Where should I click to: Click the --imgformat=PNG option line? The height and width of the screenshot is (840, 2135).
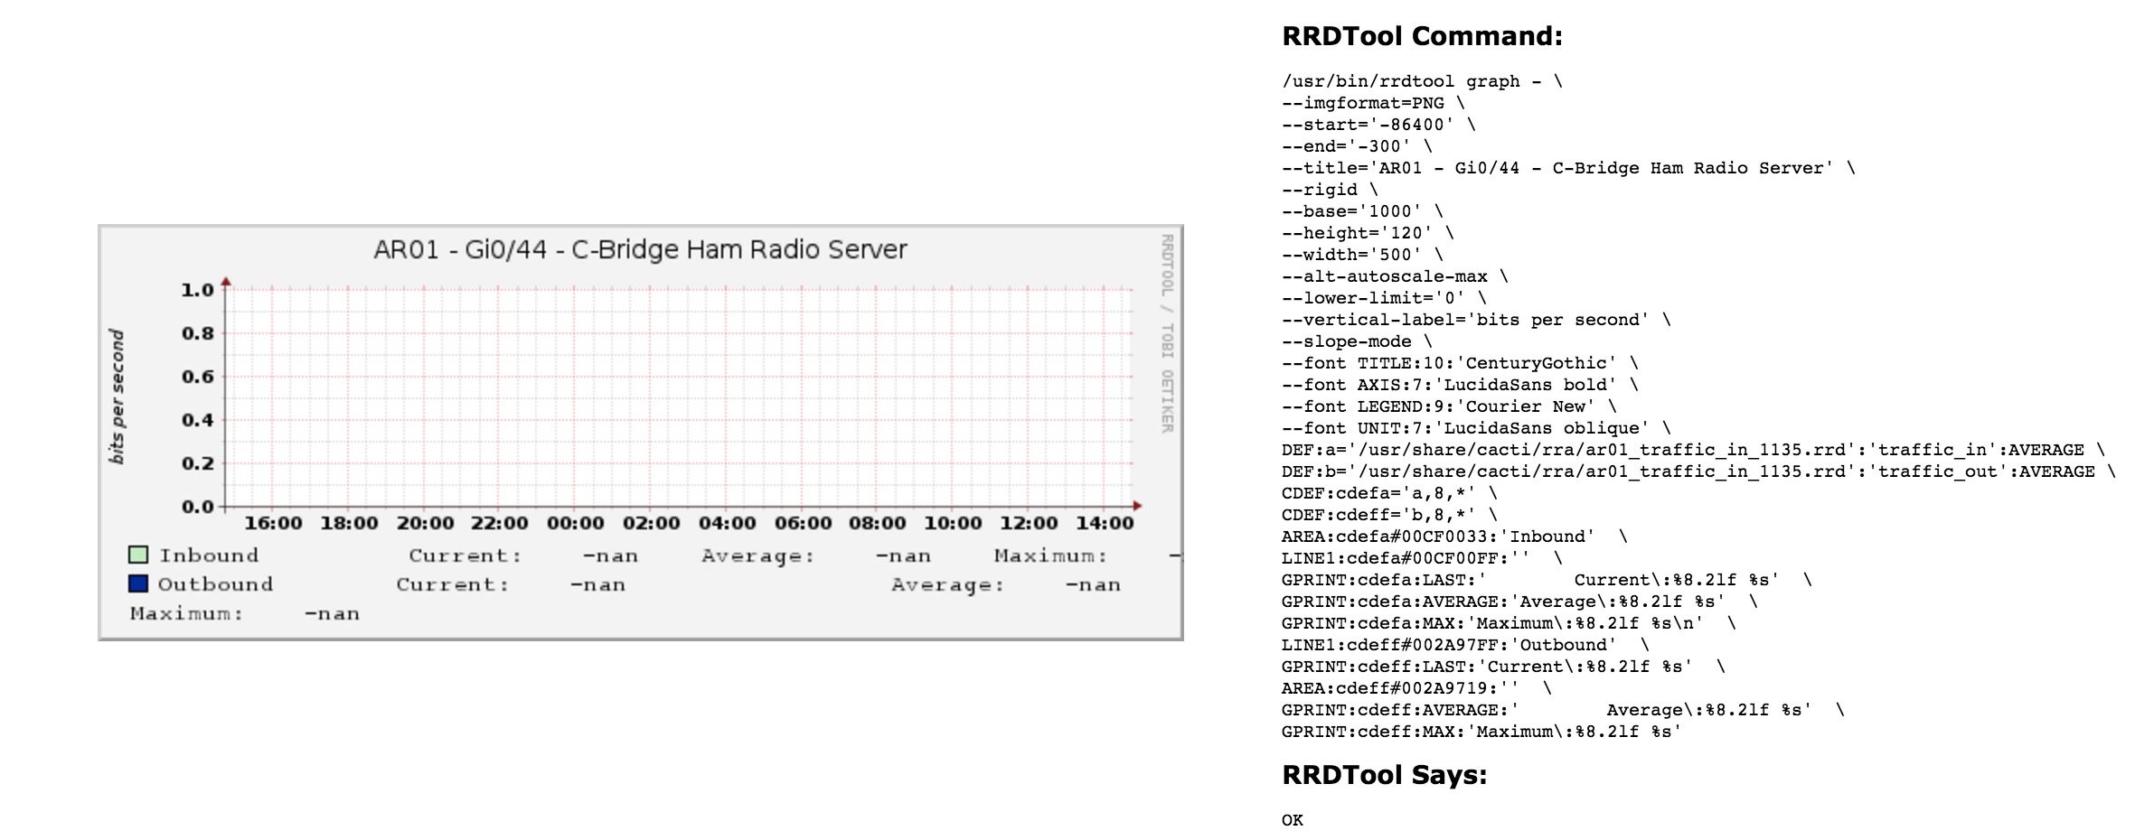click(x=1373, y=103)
